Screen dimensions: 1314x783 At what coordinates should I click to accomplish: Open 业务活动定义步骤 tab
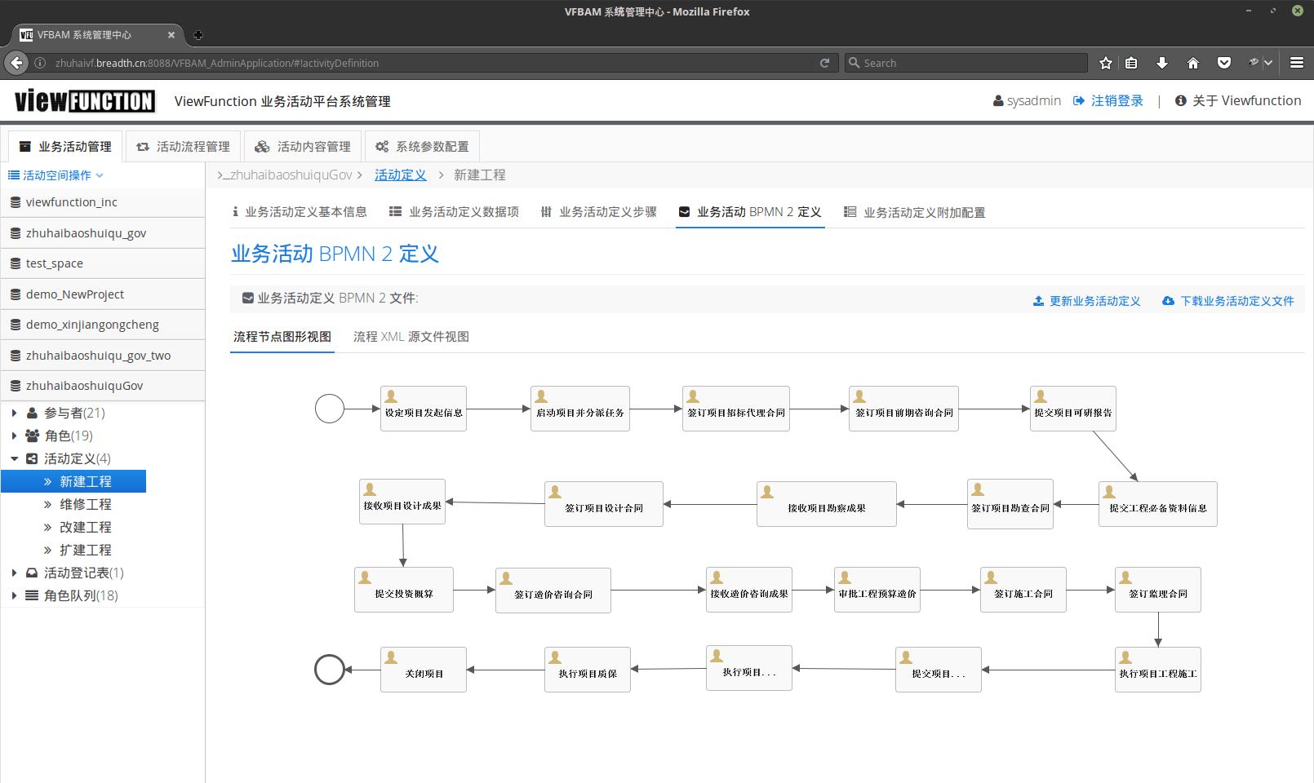pos(599,212)
